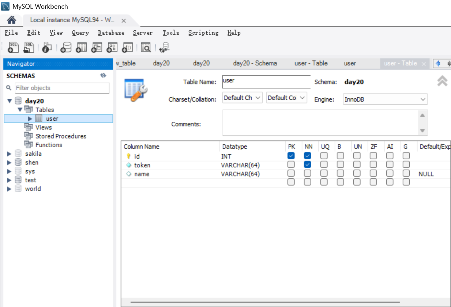Click the Table Name input field
Screen dimensions: 451x307
266,82
